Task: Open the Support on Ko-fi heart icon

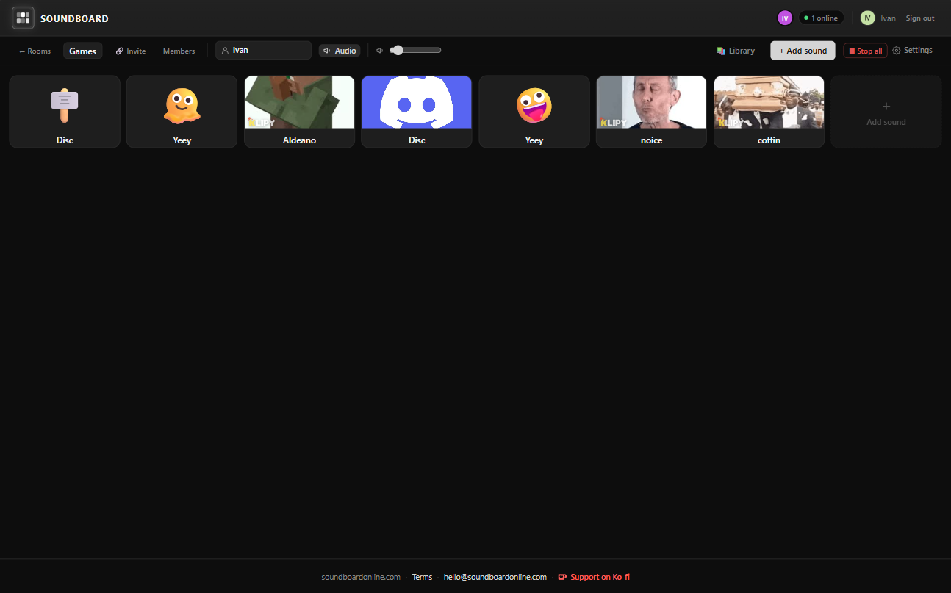Action: (x=562, y=577)
